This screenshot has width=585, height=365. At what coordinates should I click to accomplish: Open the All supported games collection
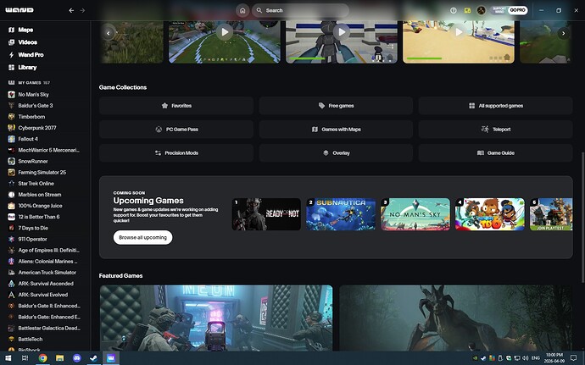point(495,106)
